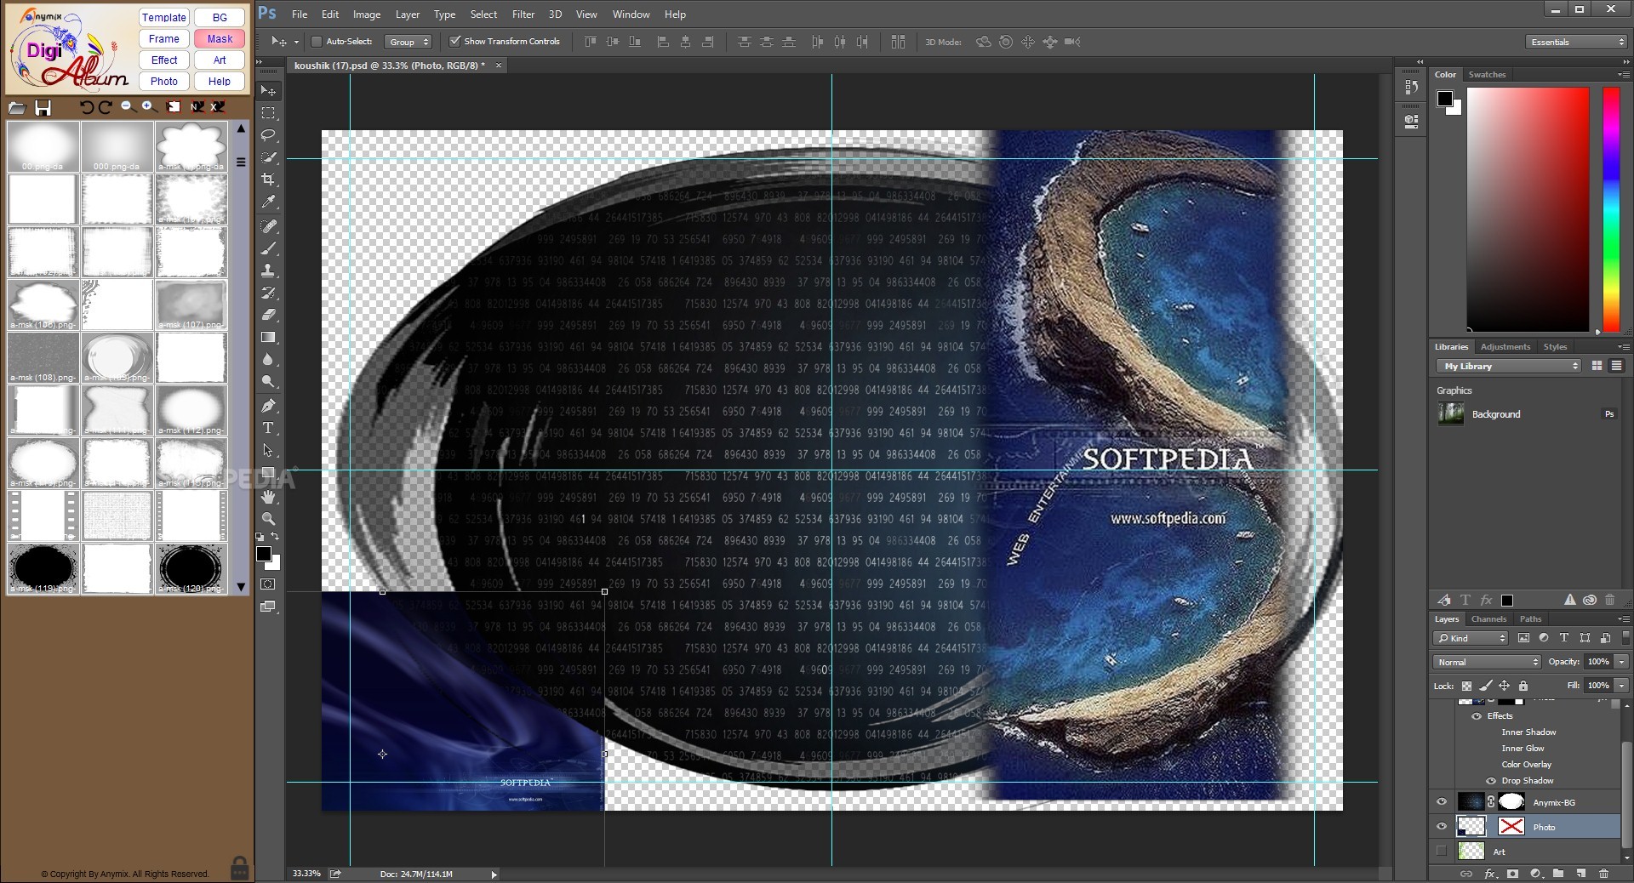Open the Normal blend mode dropdown
This screenshot has height=883, width=1634.
point(1488,662)
